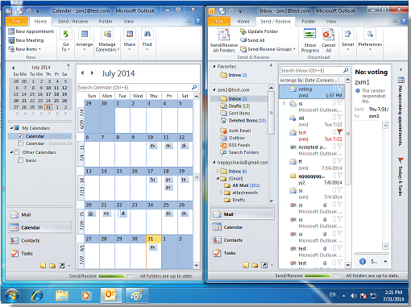Open the Share ribbon group
The width and height of the screenshot is (411, 307).
point(129,40)
